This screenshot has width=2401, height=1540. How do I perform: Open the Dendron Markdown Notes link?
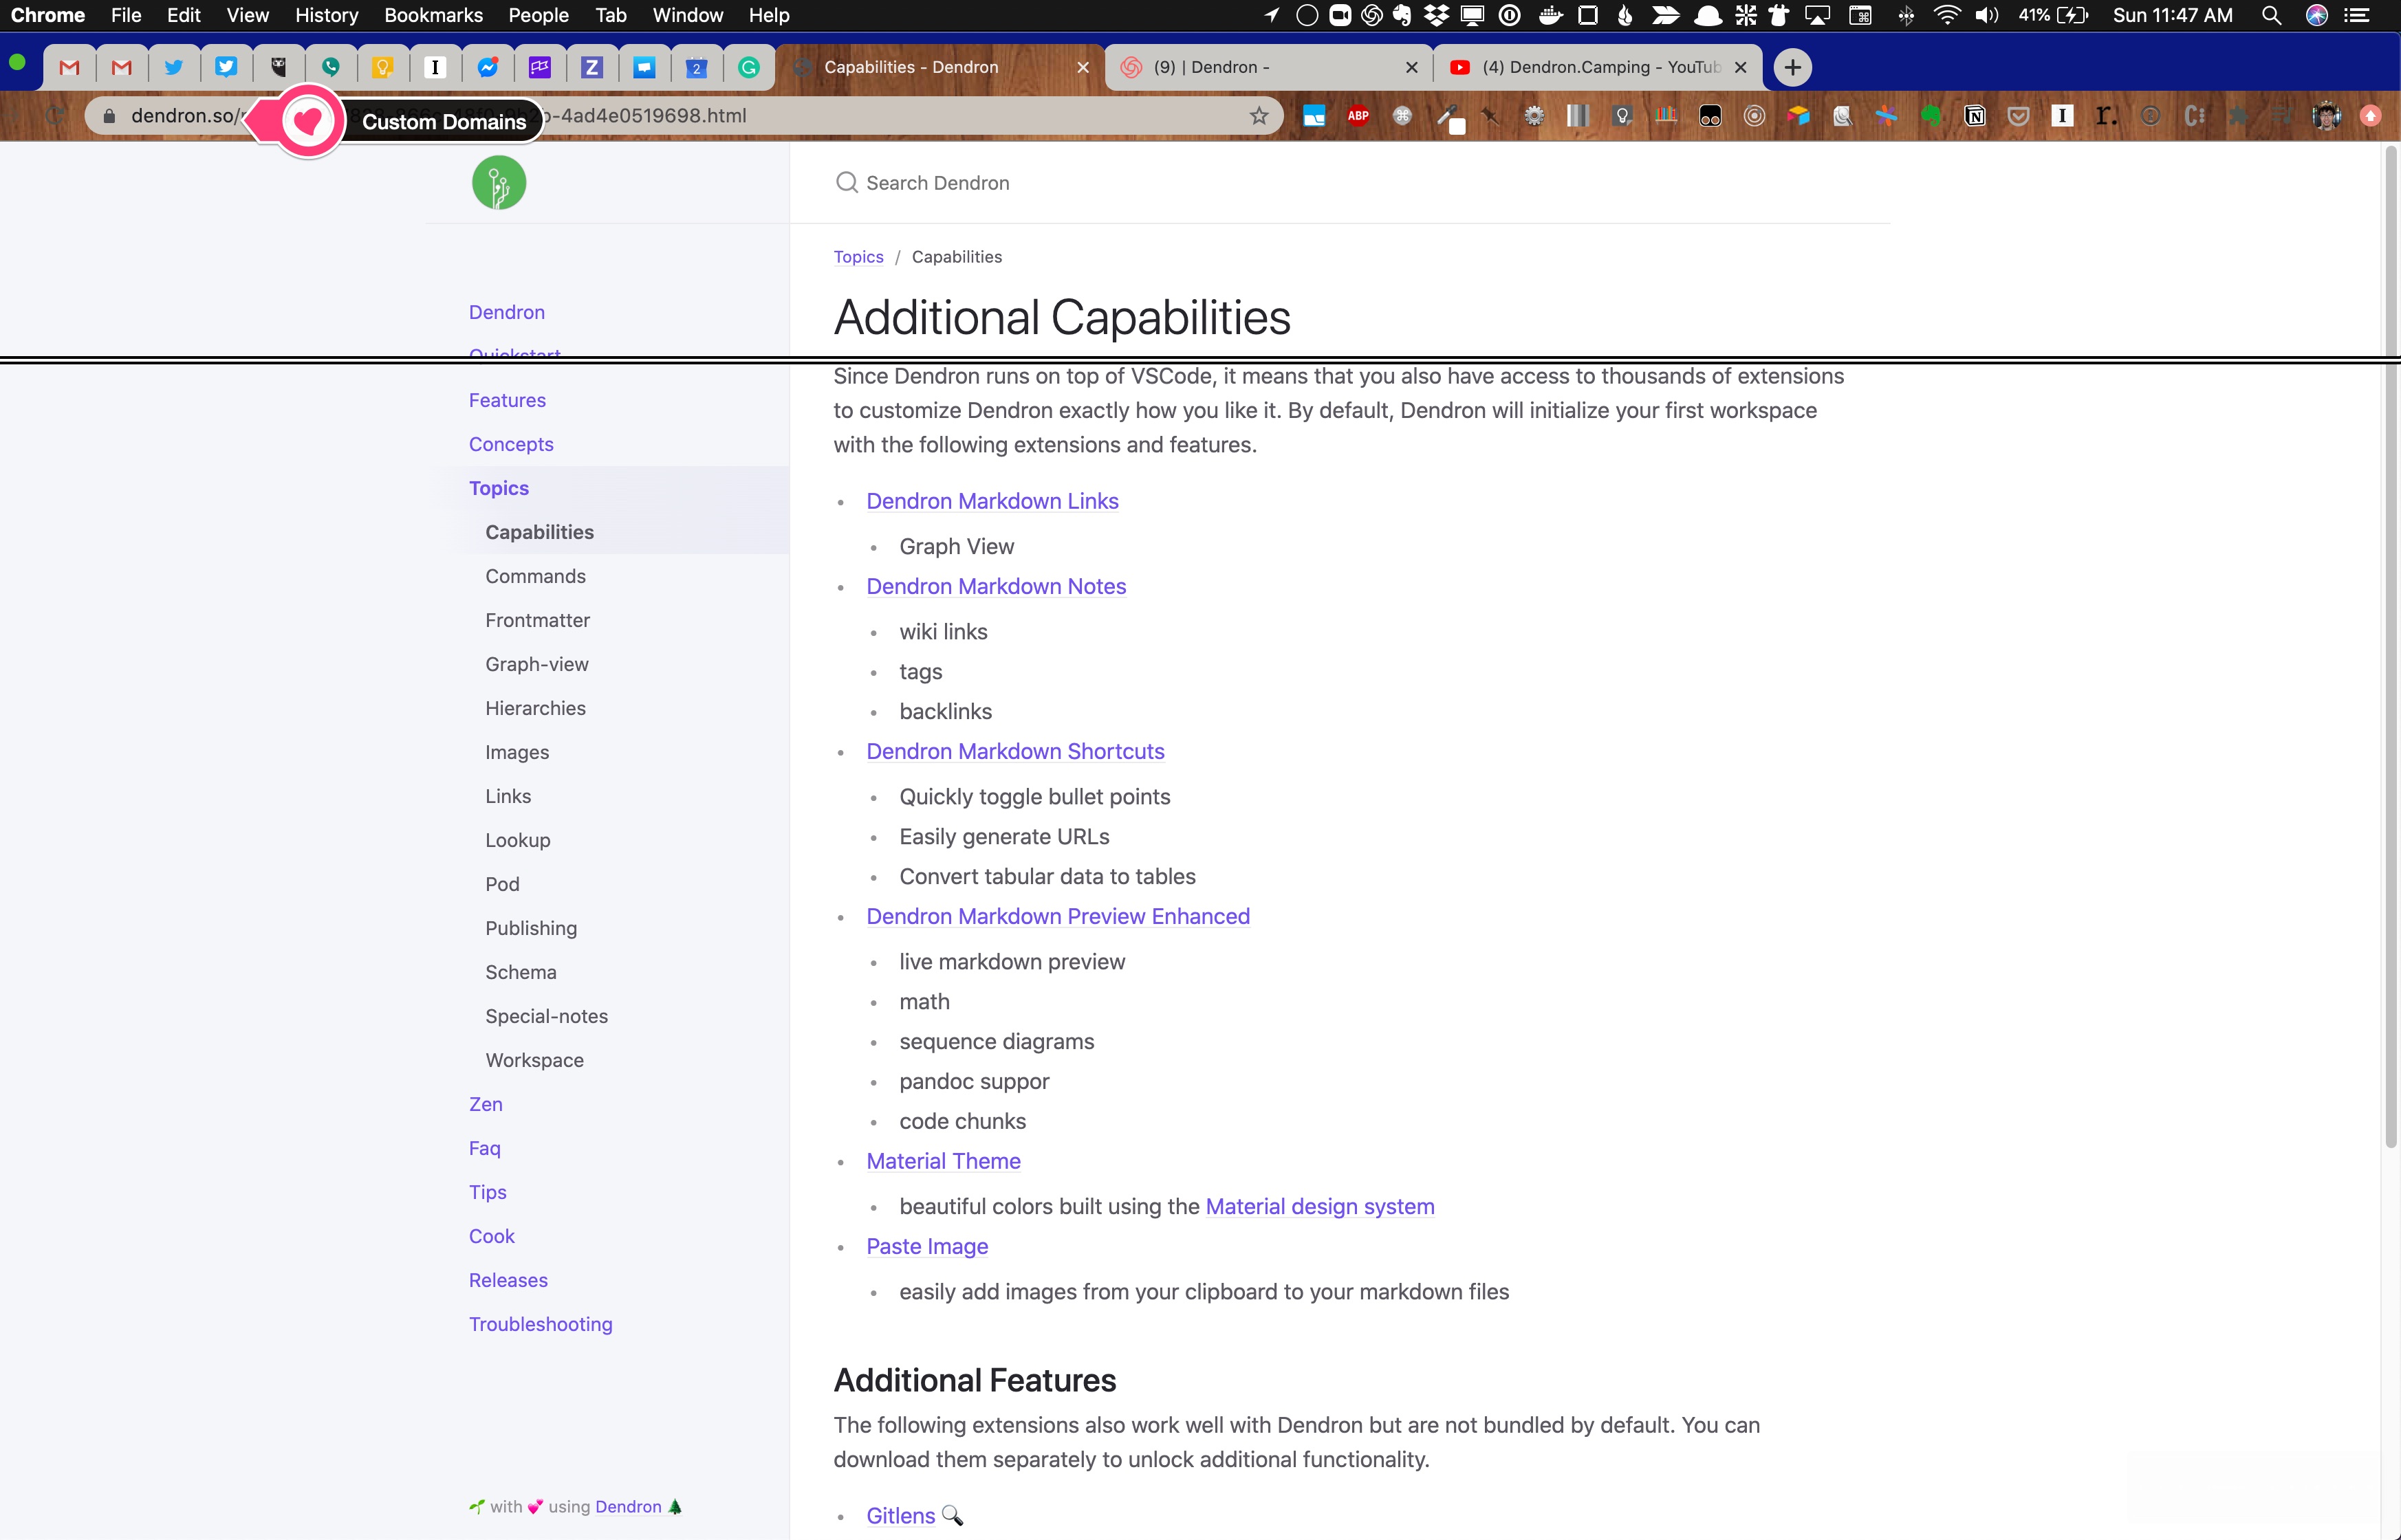tap(997, 587)
